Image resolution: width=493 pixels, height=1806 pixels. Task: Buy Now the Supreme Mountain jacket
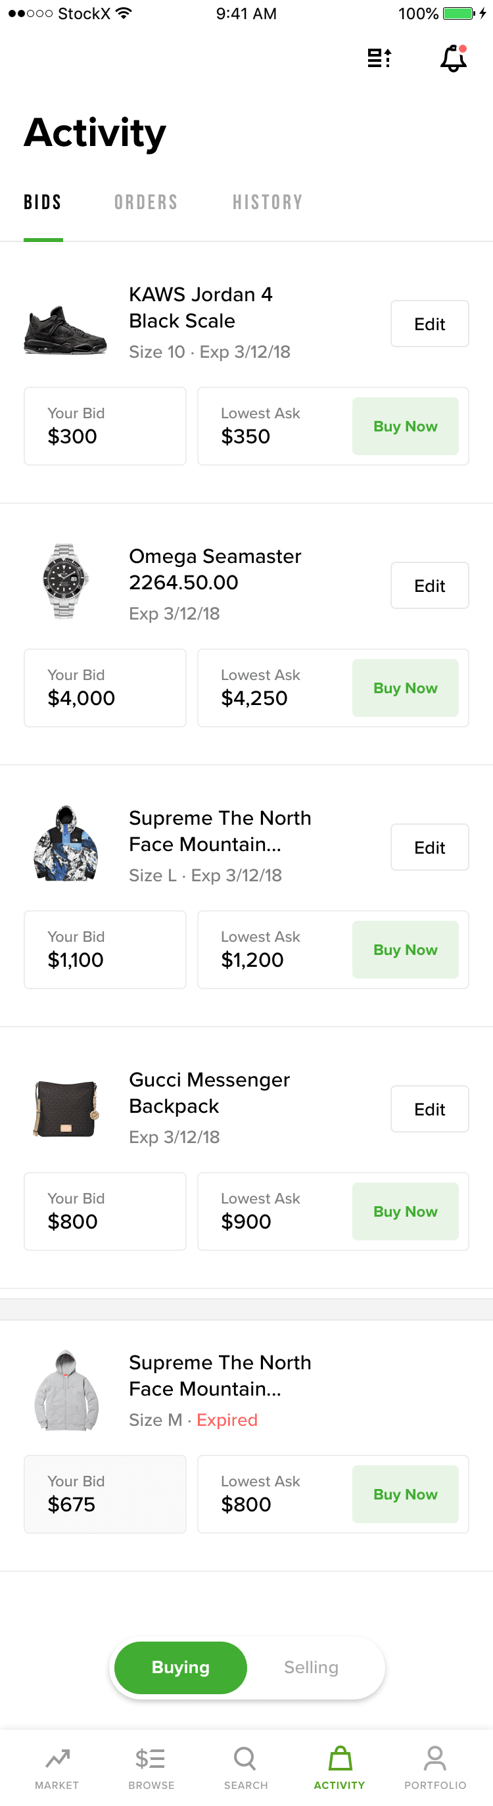click(405, 949)
